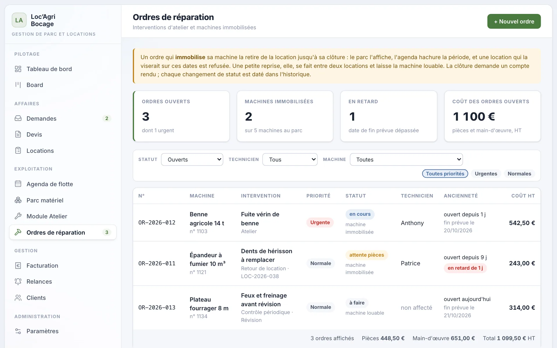Click the Urgente priority badge
Image resolution: width=557 pixels, height=348 pixels.
point(320,222)
